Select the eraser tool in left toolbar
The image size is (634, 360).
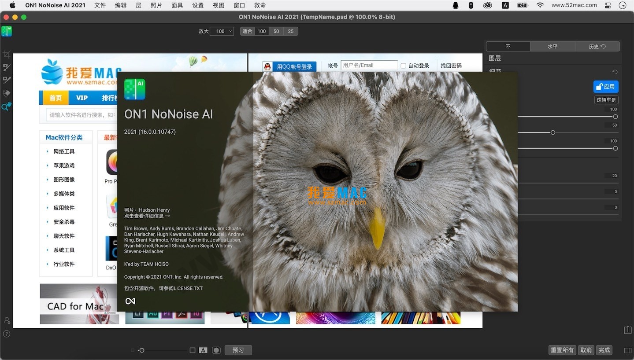(x=6, y=93)
